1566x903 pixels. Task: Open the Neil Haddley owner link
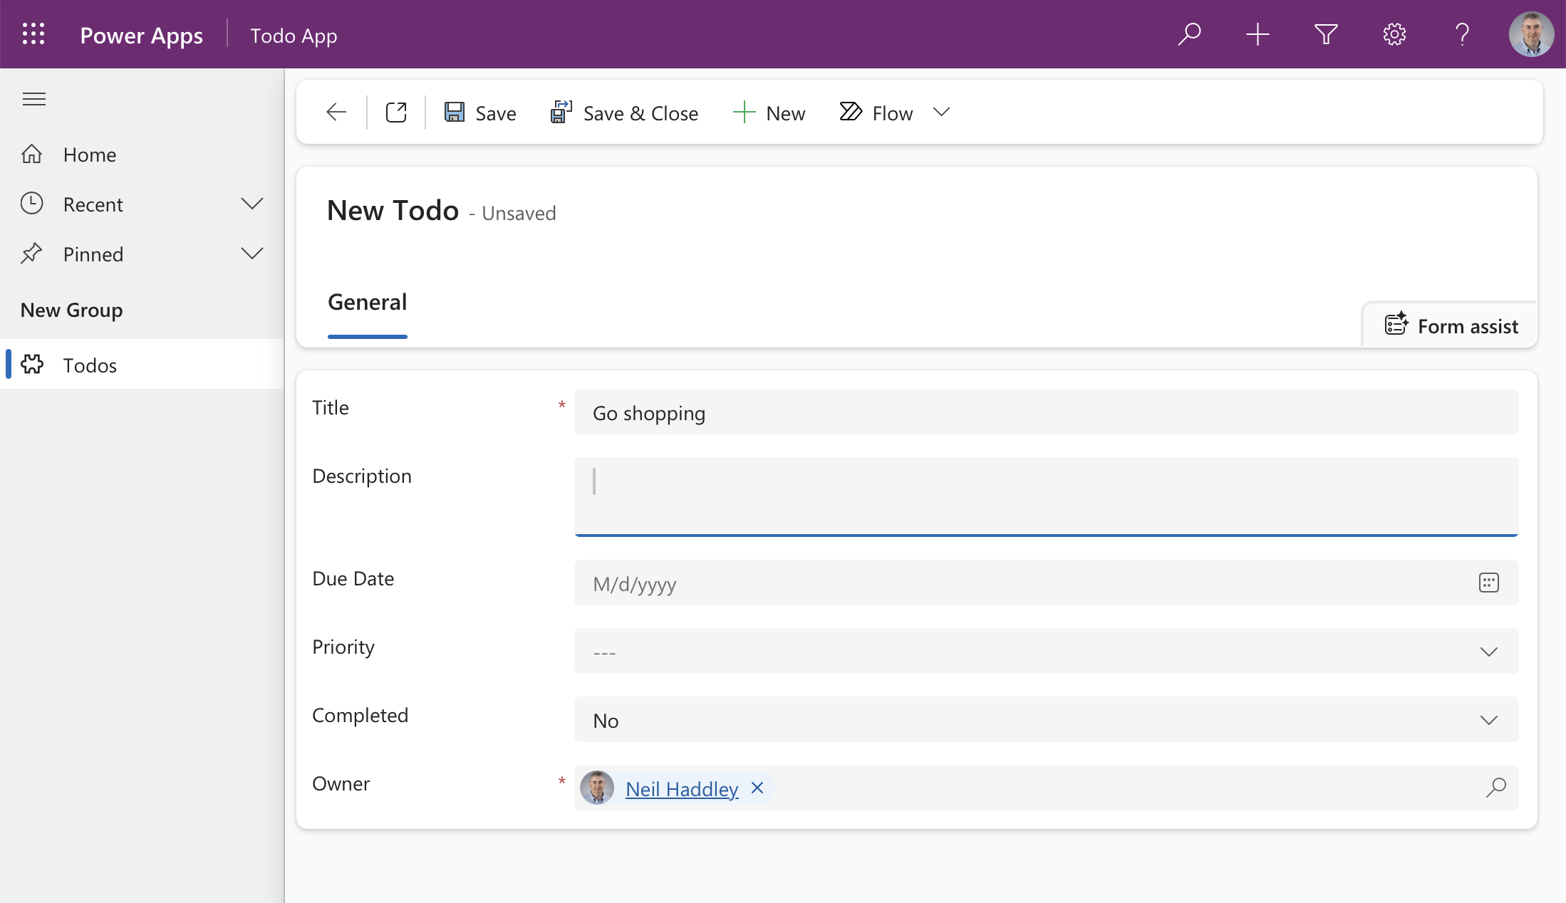pos(682,789)
